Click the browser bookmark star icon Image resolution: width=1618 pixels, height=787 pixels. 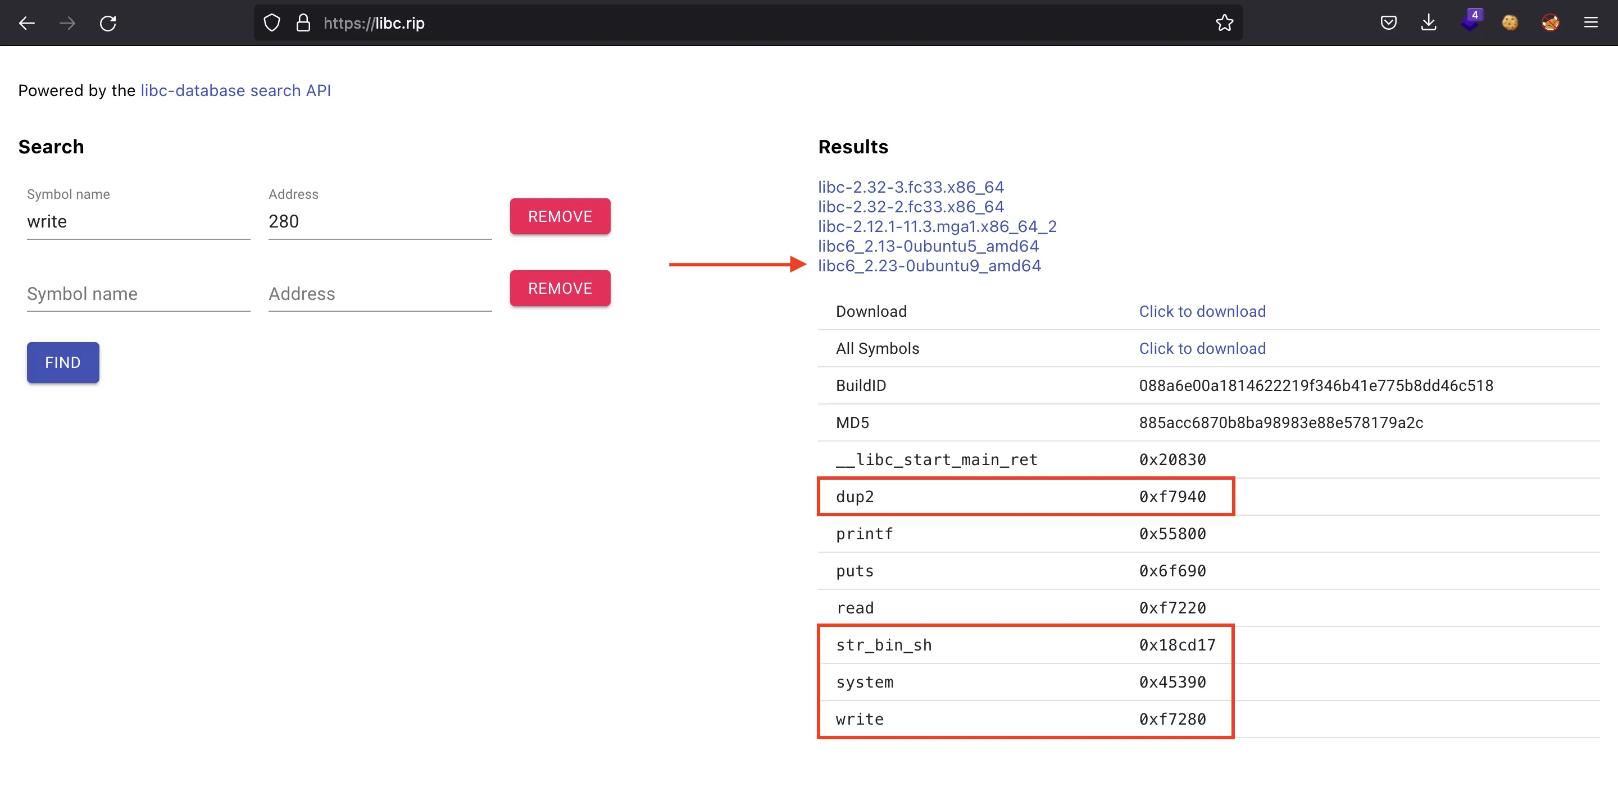point(1223,22)
